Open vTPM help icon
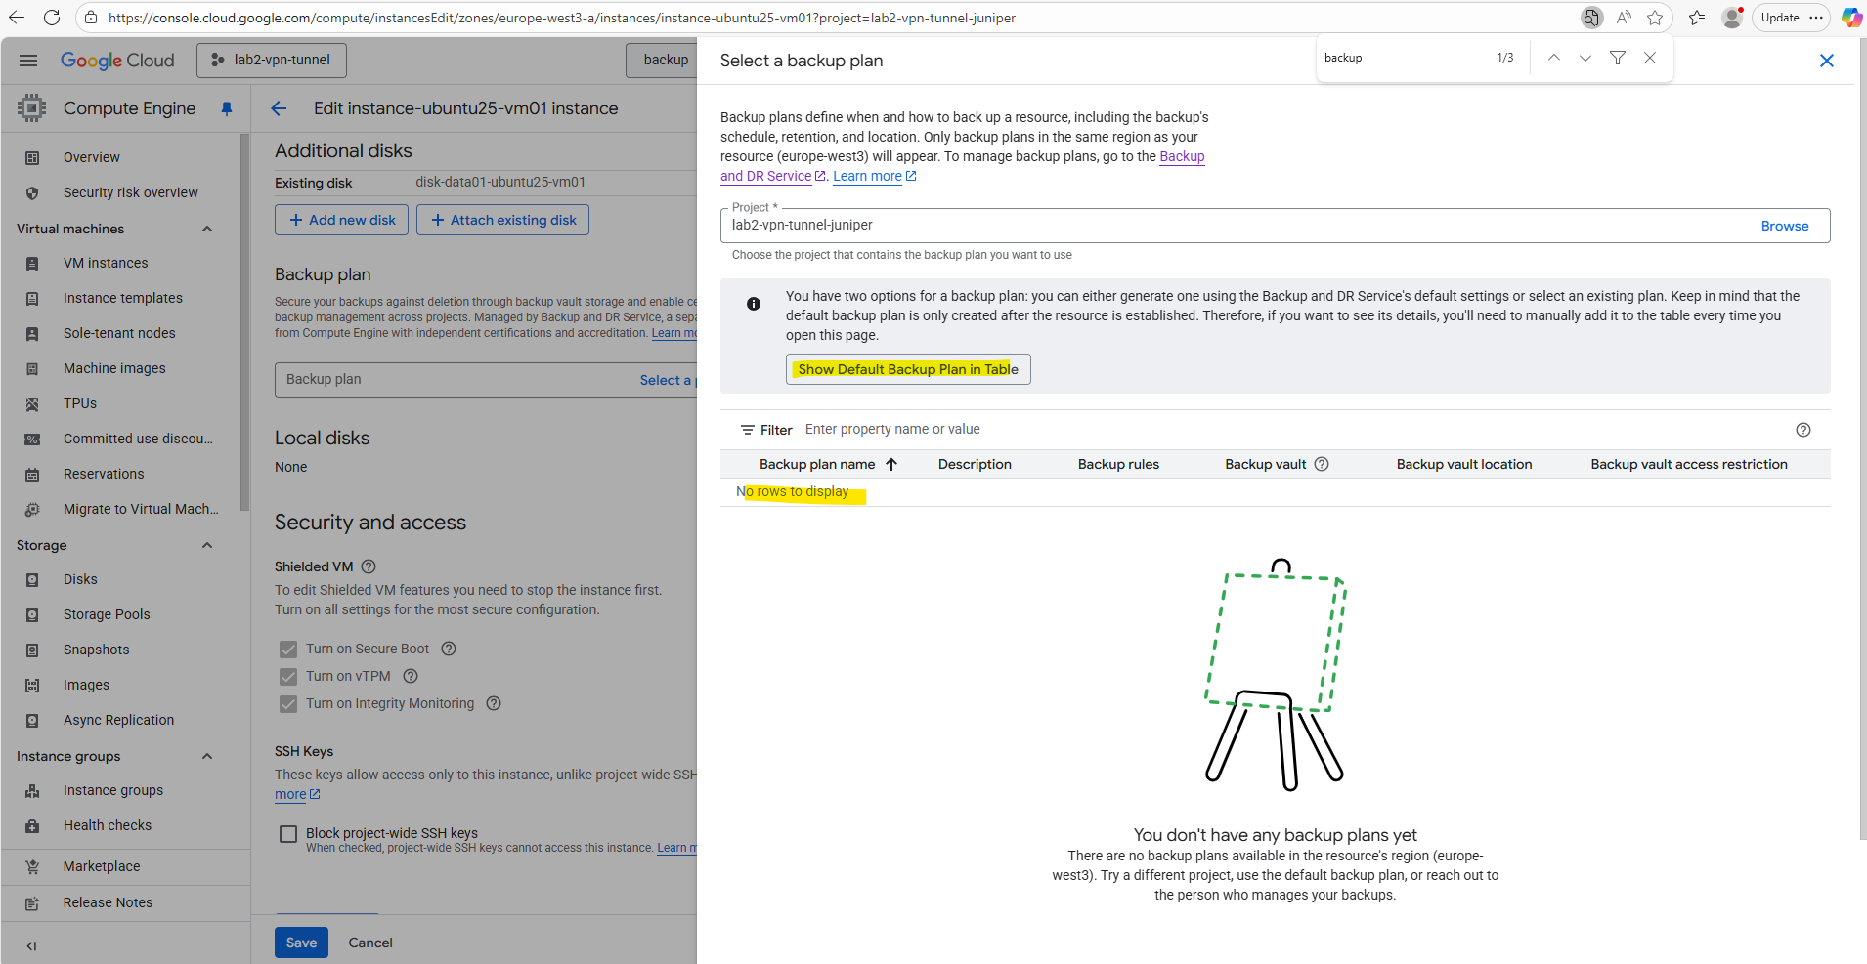The width and height of the screenshot is (1867, 964). point(411,676)
